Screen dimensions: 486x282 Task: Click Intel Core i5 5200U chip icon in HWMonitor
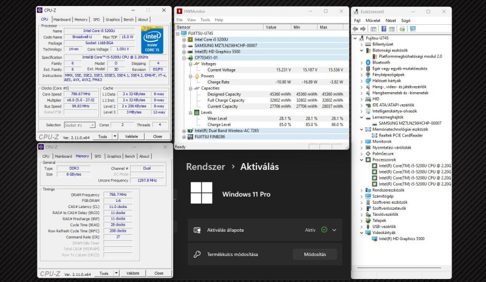point(190,39)
